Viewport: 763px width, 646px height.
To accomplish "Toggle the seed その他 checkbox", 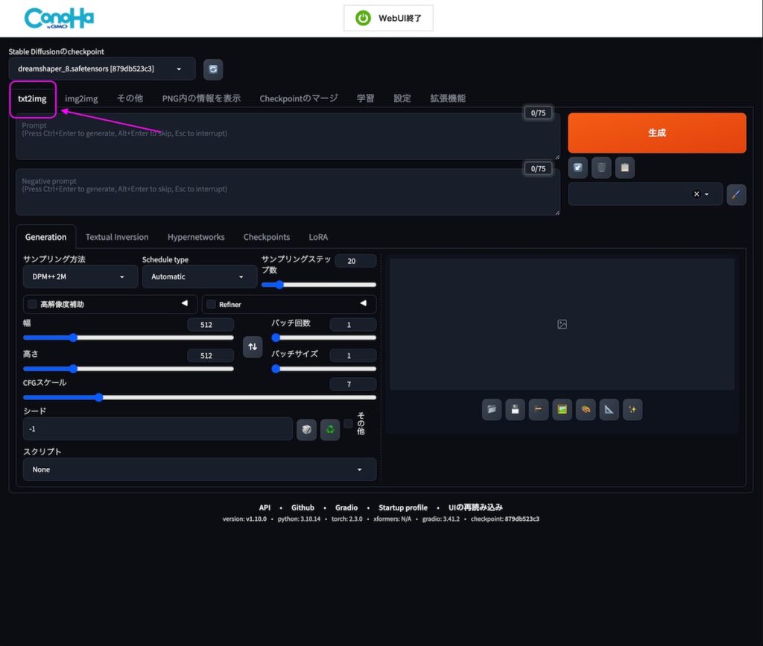I will click(x=348, y=423).
